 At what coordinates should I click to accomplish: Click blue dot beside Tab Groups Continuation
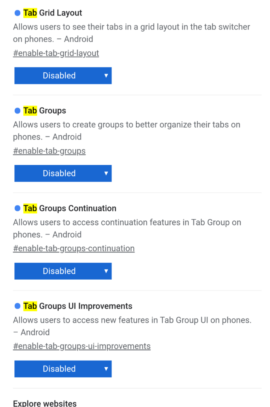tap(17, 208)
